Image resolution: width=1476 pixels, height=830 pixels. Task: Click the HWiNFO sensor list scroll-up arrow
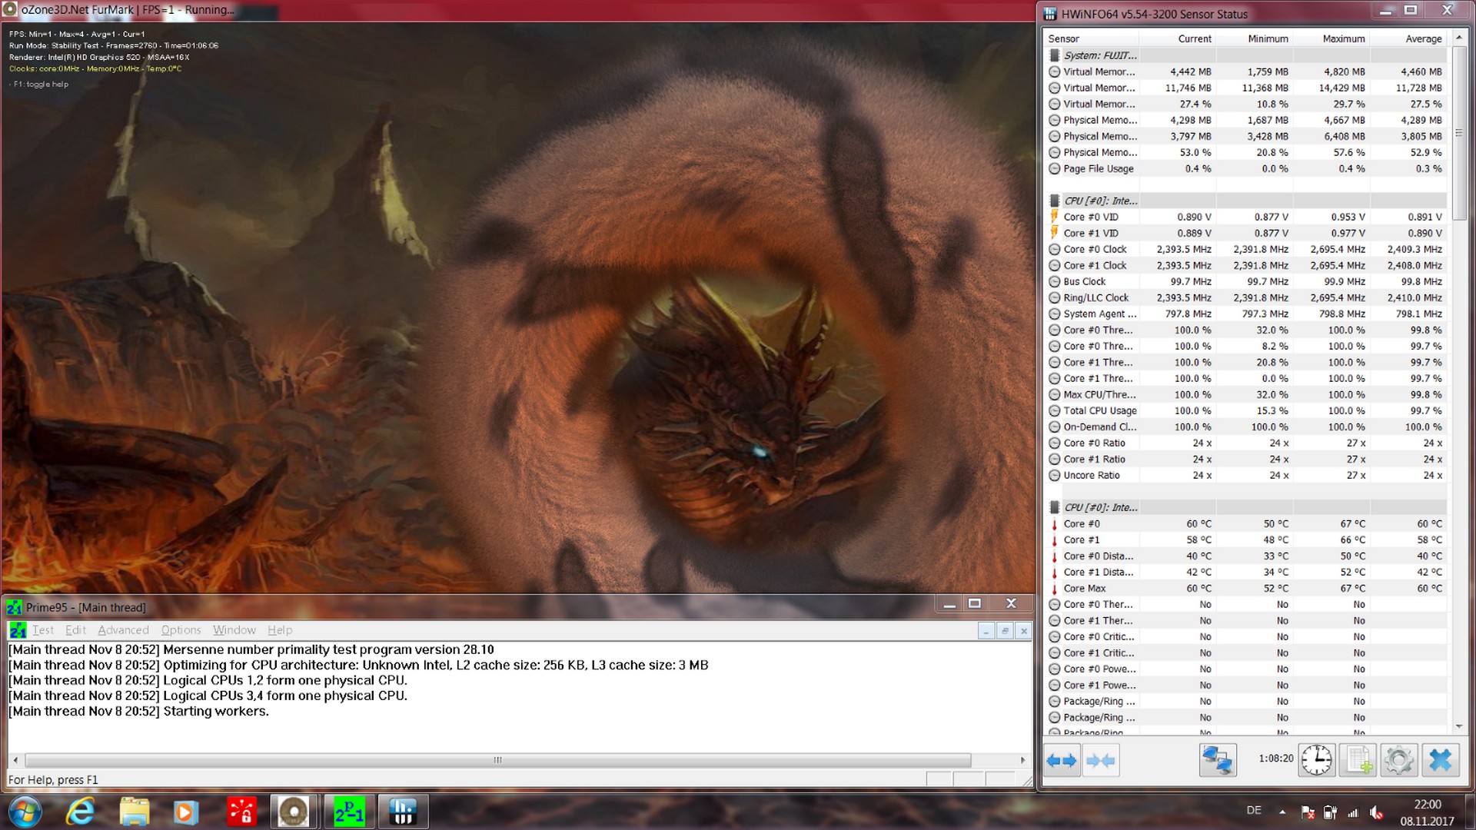click(x=1458, y=38)
